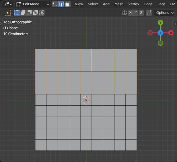Open the Edge menu

tap(148, 4)
